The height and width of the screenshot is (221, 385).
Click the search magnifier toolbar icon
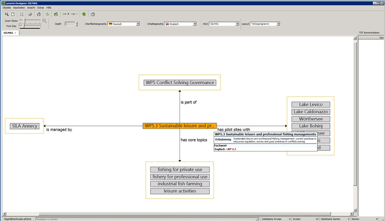point(6,14)
